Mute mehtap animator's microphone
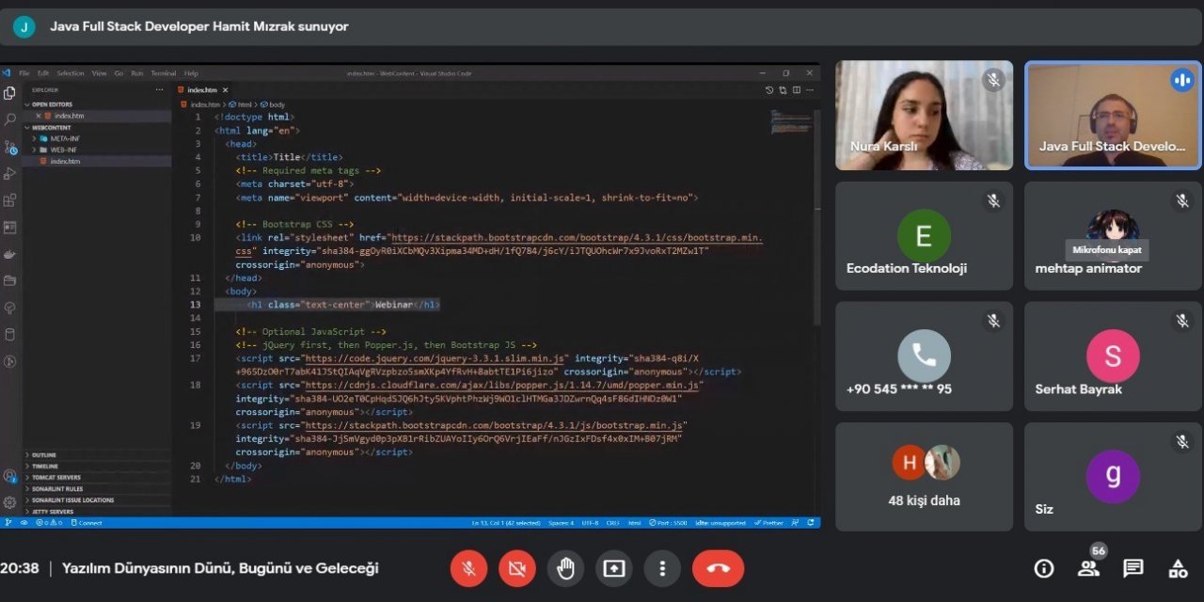The width and height of the screenshot is (1204, 602). [x=1182, y=200]
